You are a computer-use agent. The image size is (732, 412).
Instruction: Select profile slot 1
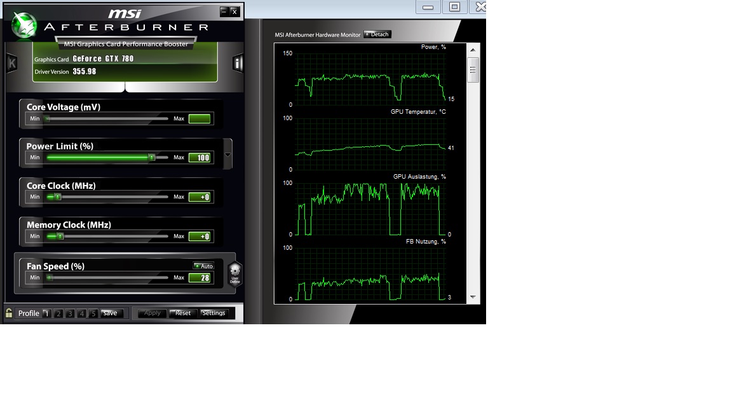coord(46,313)
